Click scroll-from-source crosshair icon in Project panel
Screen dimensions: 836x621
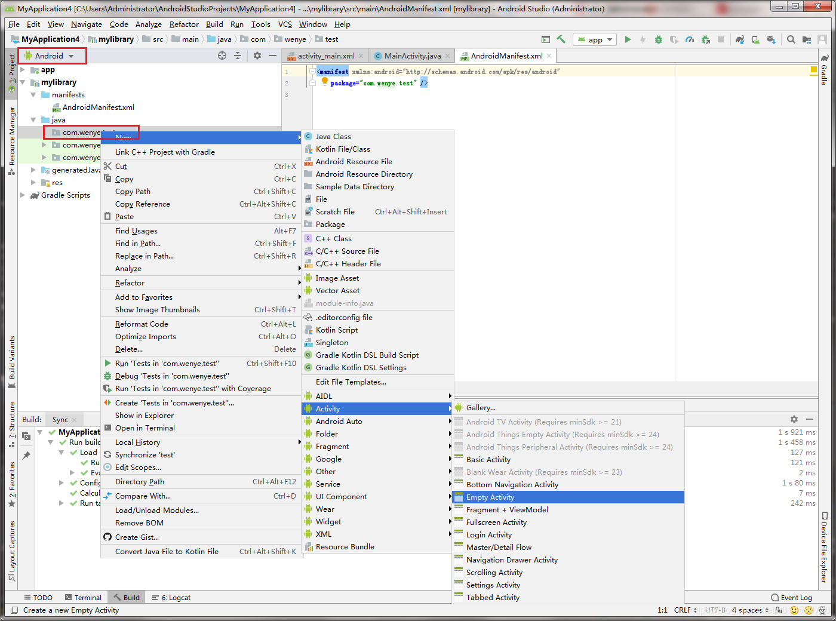coord(222,56)
